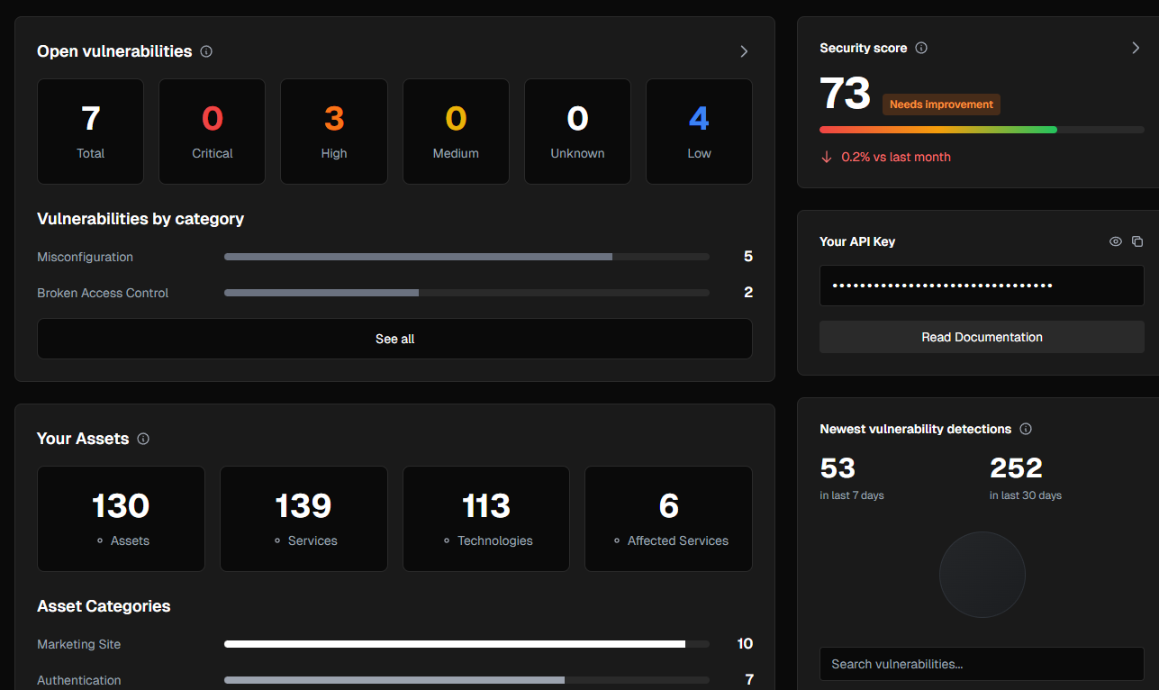Expand Open vulnerabilities with chevron arrow
Screen dimensions: 1159x690
(744, 51)
